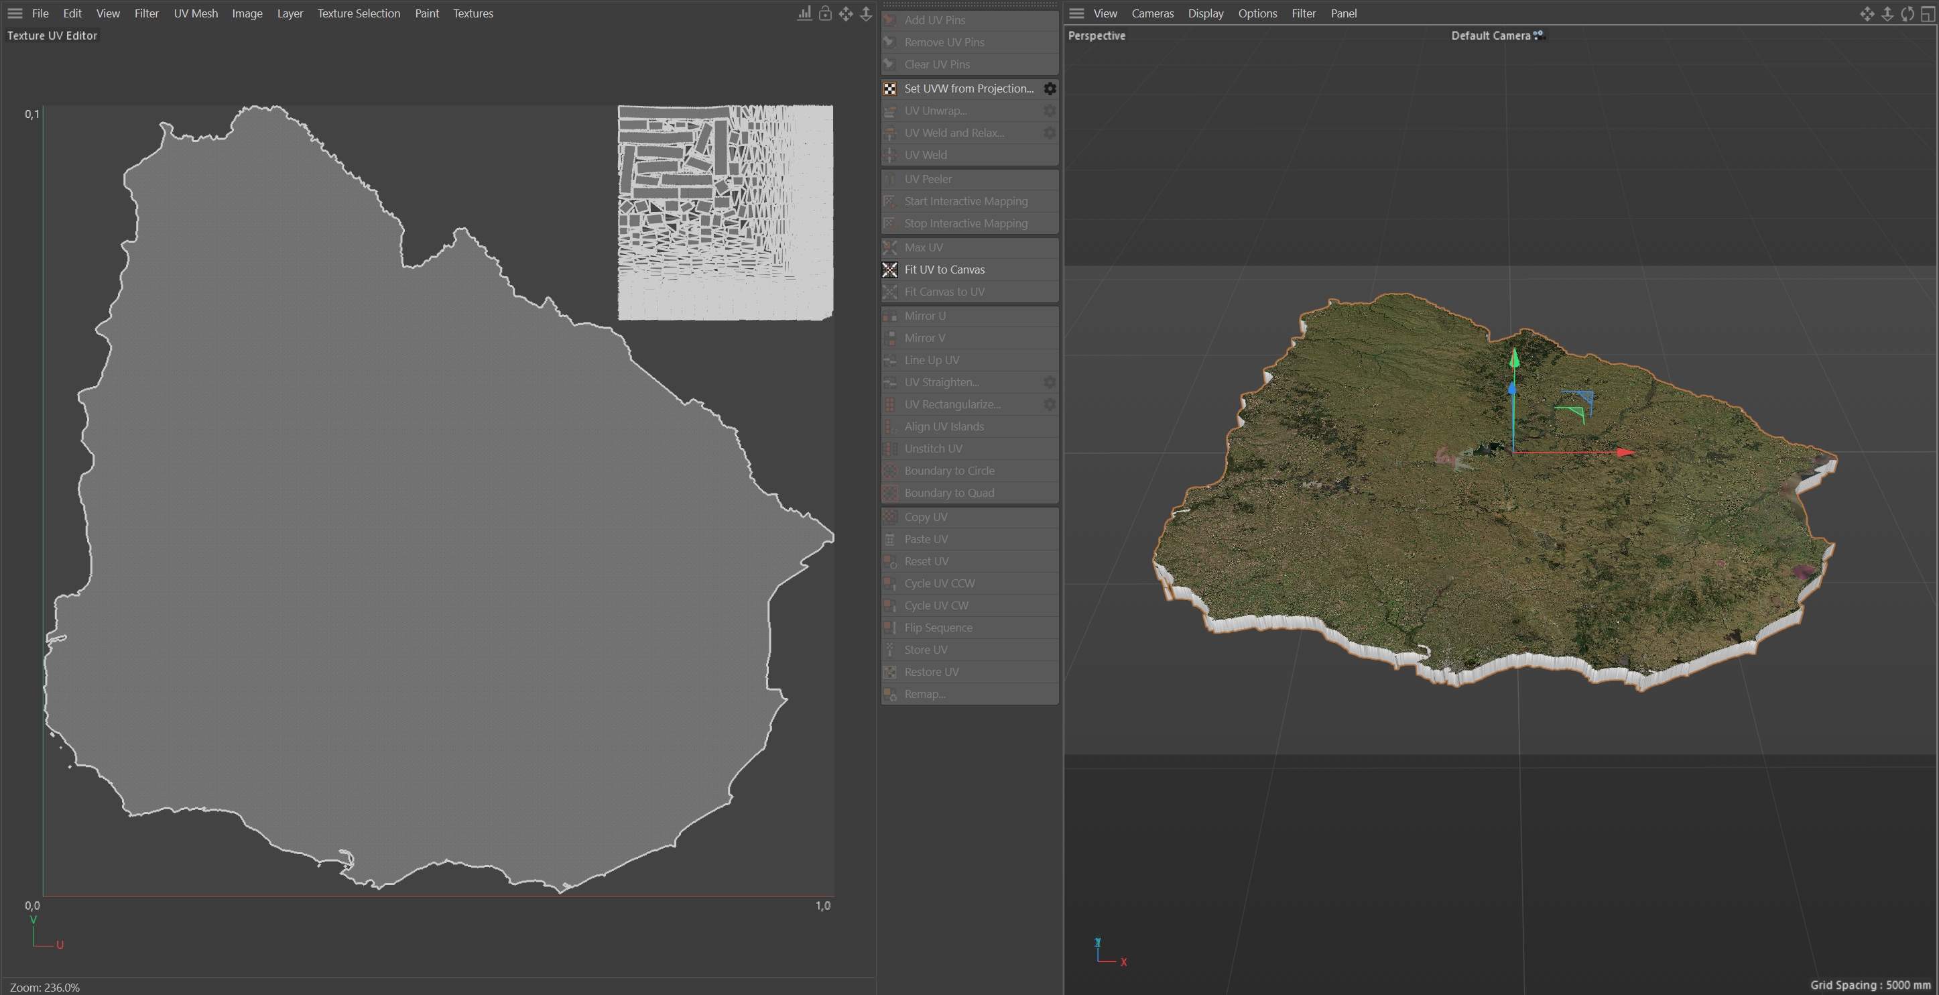This screenshot has width=1939, height=995.
Task: Toggle the UV editor view lock icon
Action: [x=825, y=13]
